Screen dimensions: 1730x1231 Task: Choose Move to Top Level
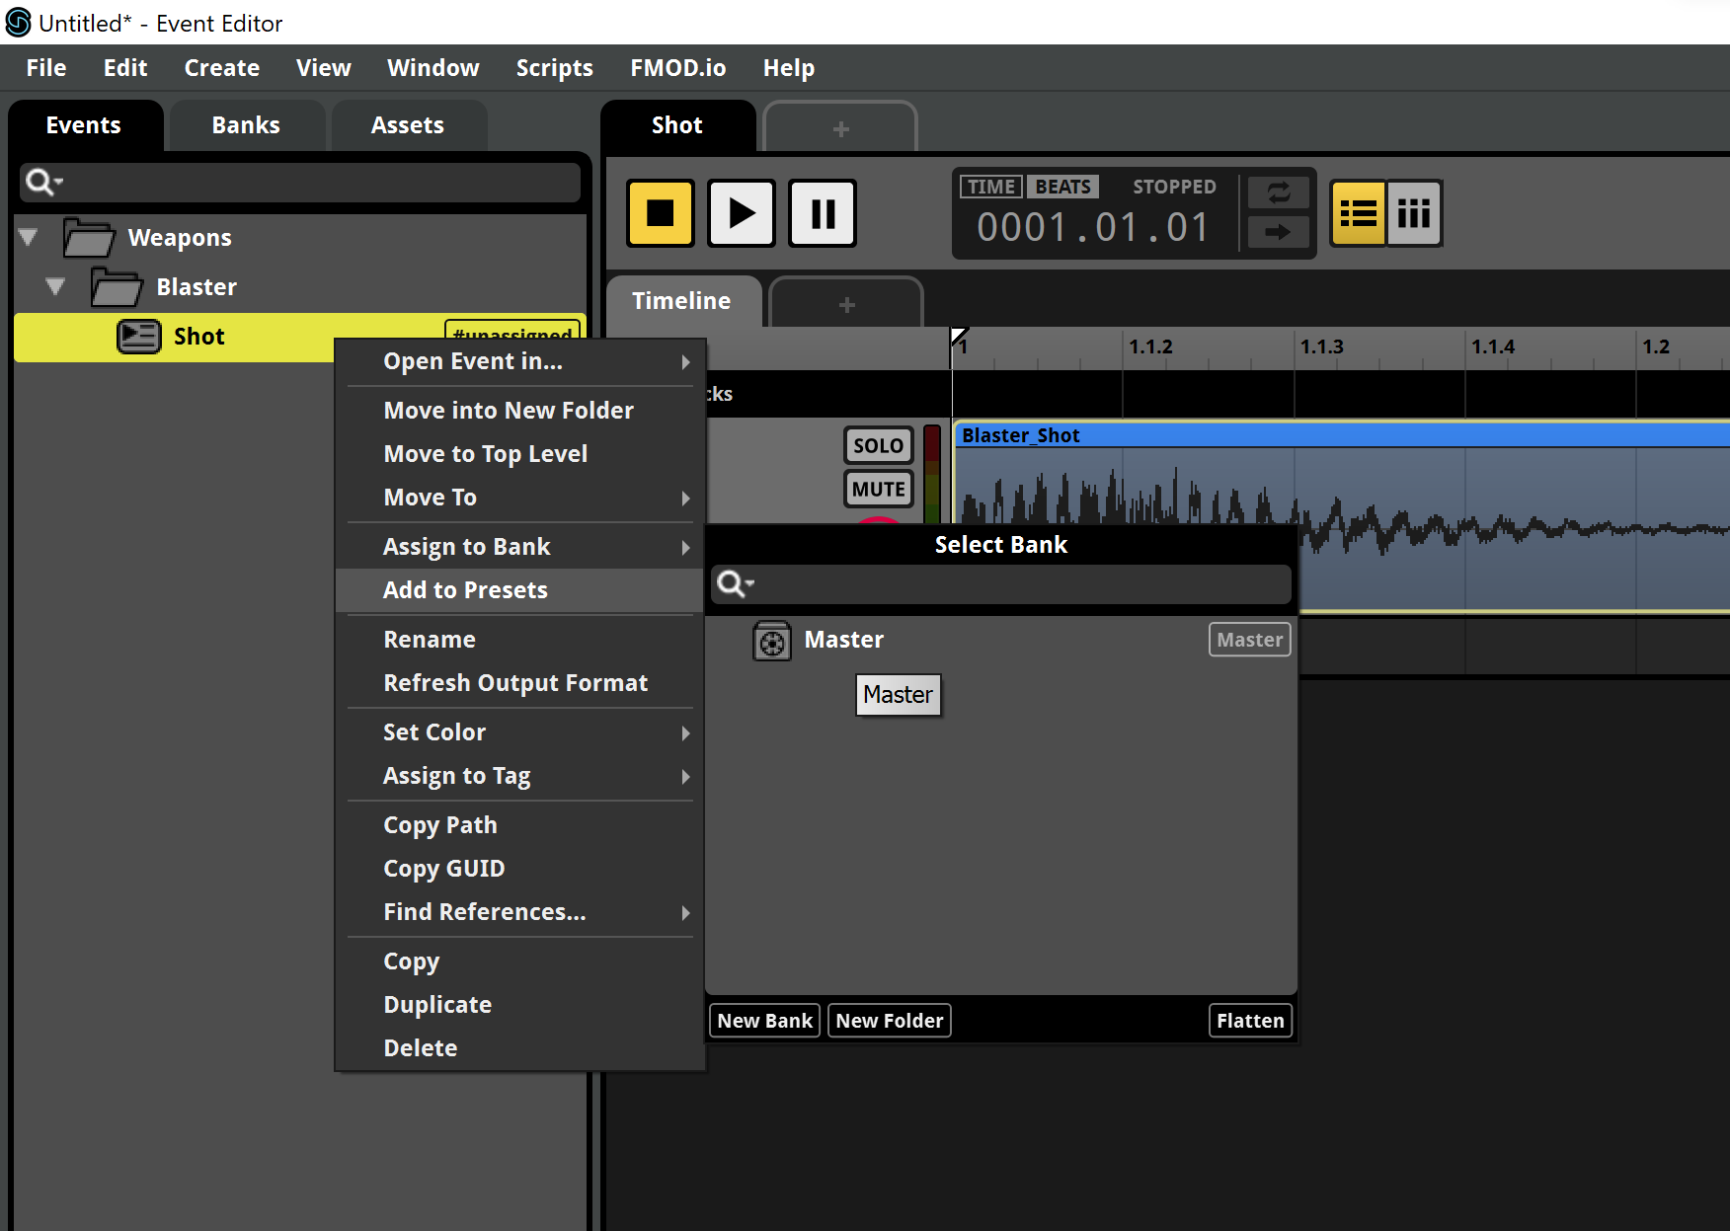pyautogui.click(x=520, y=454)
